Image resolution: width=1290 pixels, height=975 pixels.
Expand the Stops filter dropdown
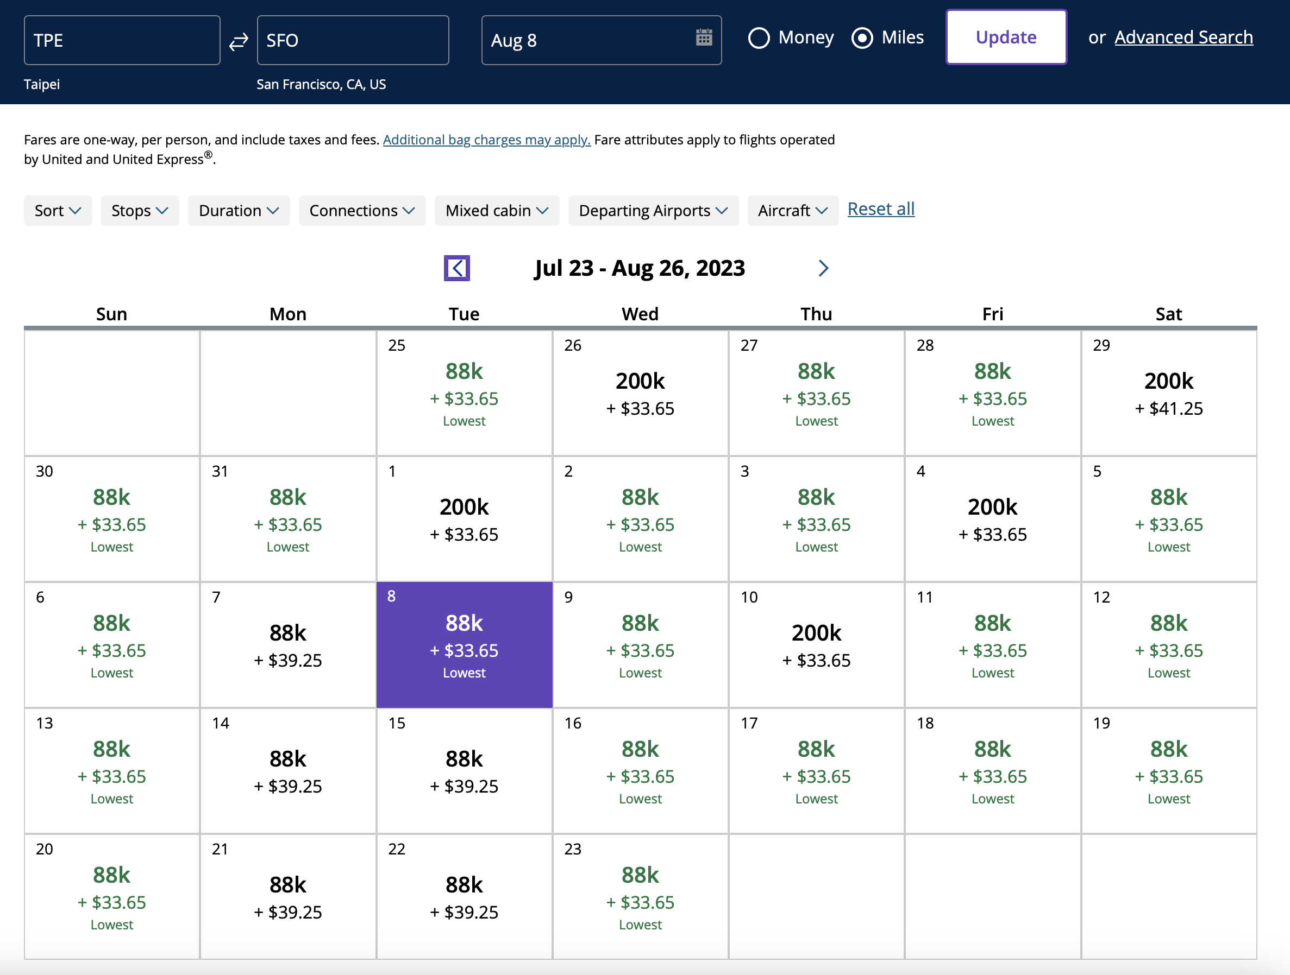coord(140,211)
